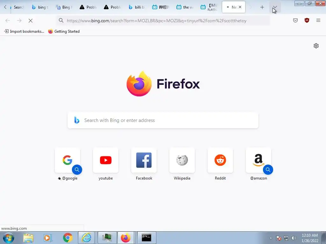
Task: Open new tab personalize settings gear
Action: tap(316, 46)
